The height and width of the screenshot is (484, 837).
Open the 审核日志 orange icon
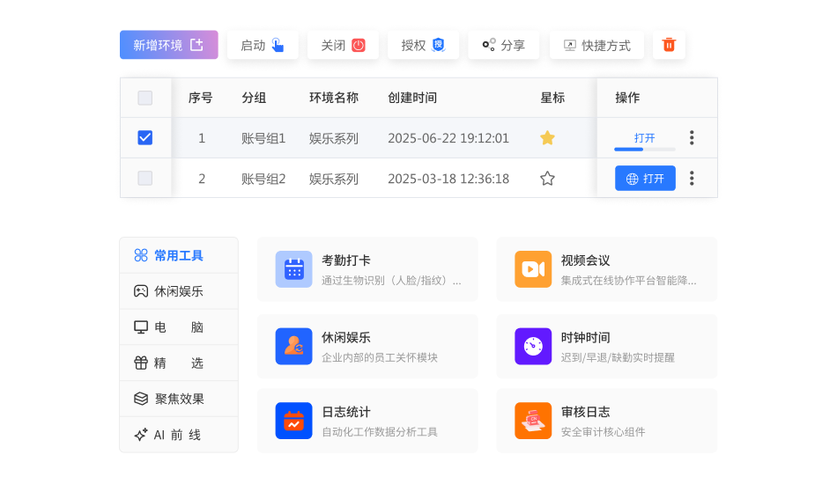point(533,421)
